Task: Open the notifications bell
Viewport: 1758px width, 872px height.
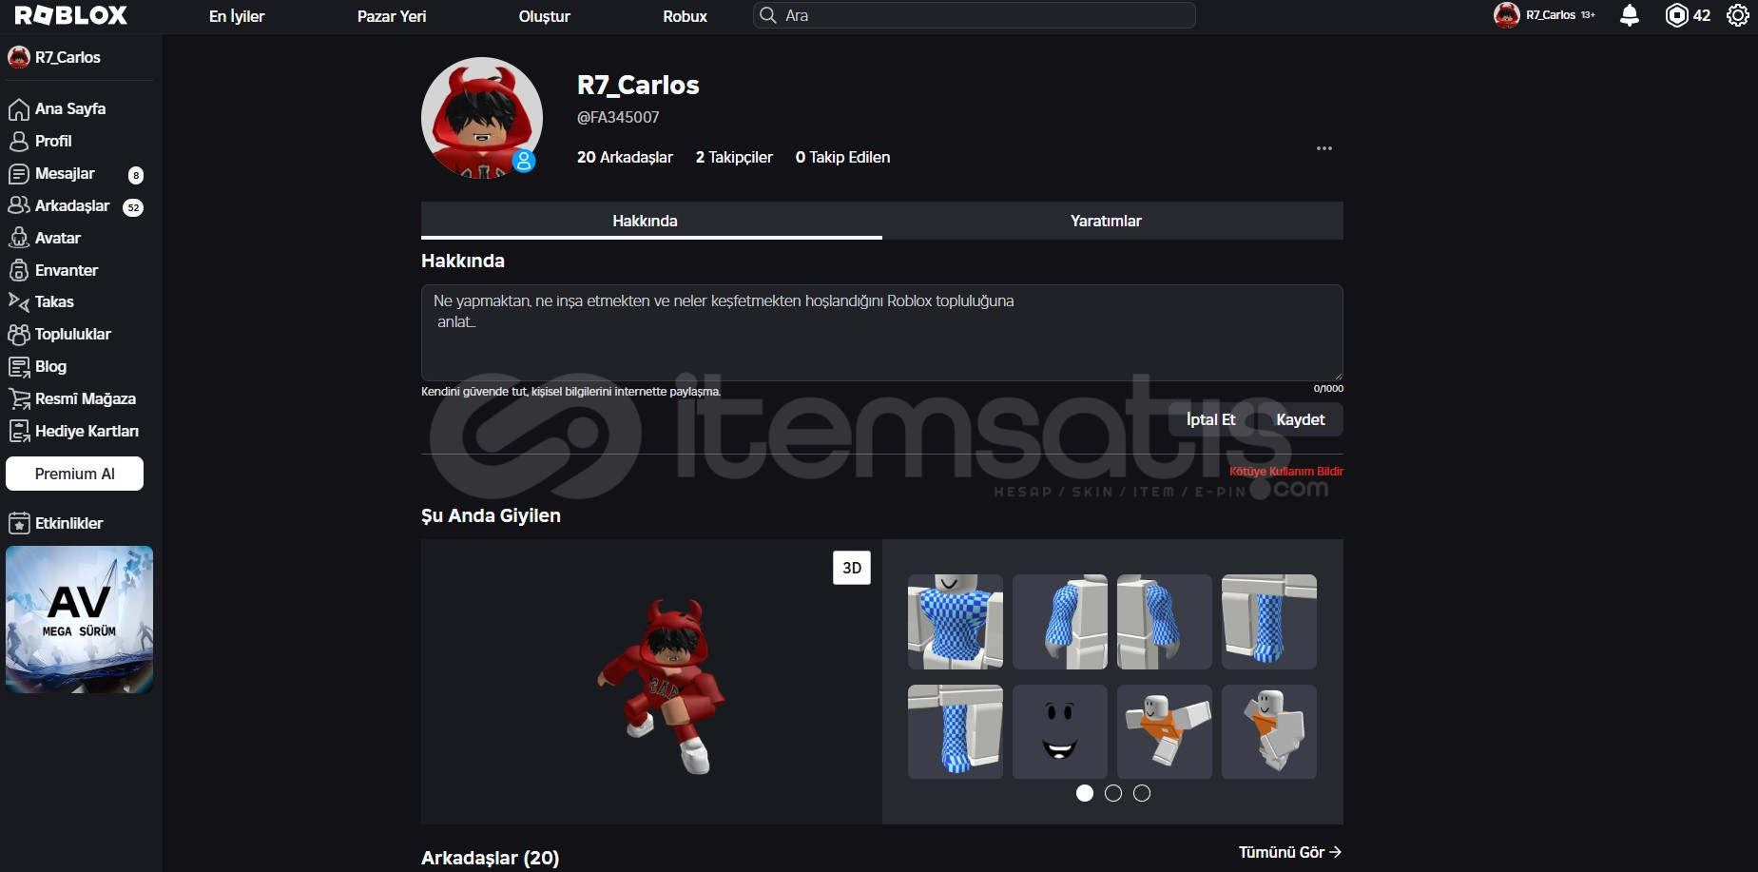Action: coord(1630,15)
